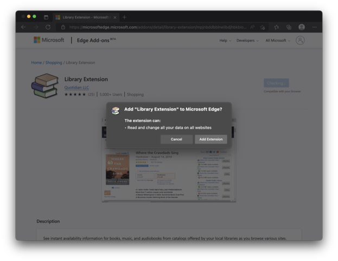
Task: Open browser profile avatar
Action: tap(302, 27)
